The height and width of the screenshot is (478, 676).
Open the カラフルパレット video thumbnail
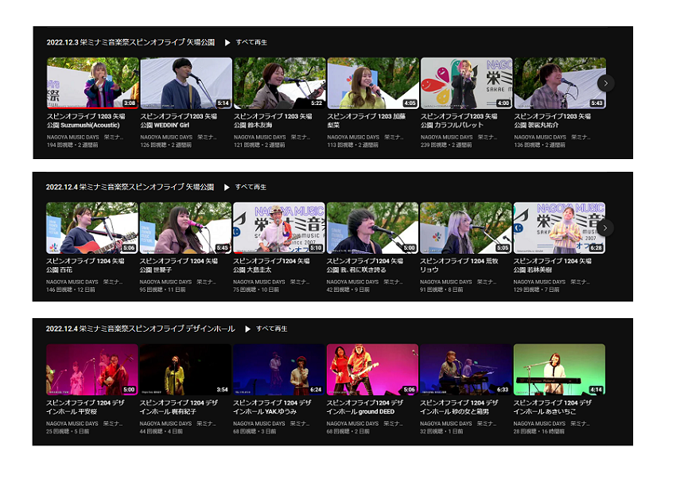pyautogui.click(x=466, y=83)
